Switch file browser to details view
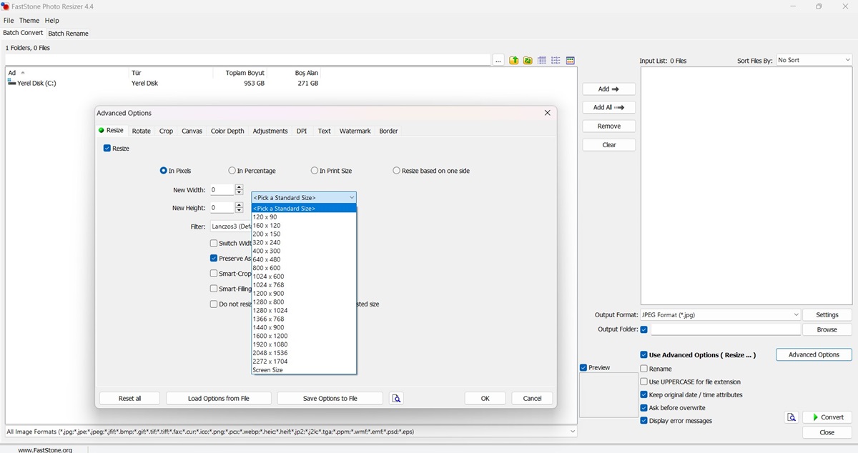Image resolution: width=858 pixels, height=453 pixels. [x=542, y=61]
